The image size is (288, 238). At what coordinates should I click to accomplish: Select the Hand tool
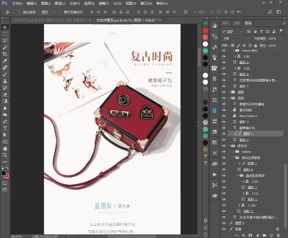[x=5, y=148]
